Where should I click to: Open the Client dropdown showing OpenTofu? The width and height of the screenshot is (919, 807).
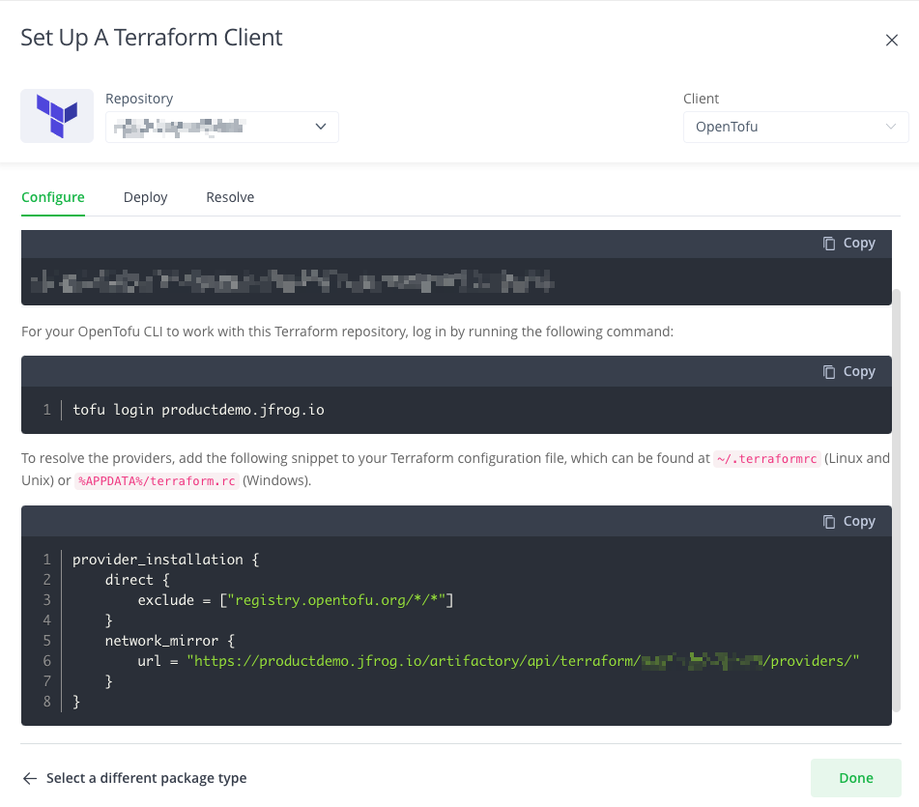[x=794, y=127]
